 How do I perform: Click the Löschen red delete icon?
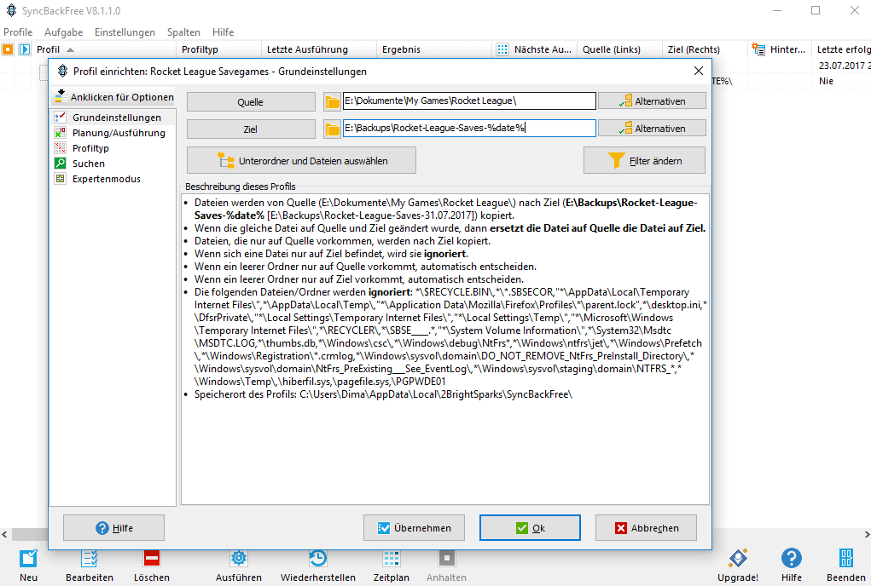click(x=152, y=558)
